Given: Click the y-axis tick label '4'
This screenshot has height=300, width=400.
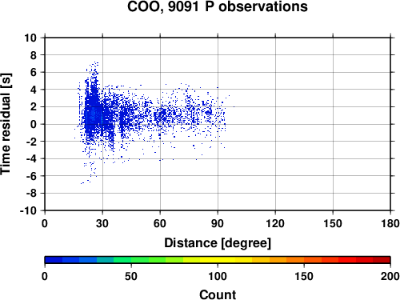Looking at the screenshot, I should point(34,90).
